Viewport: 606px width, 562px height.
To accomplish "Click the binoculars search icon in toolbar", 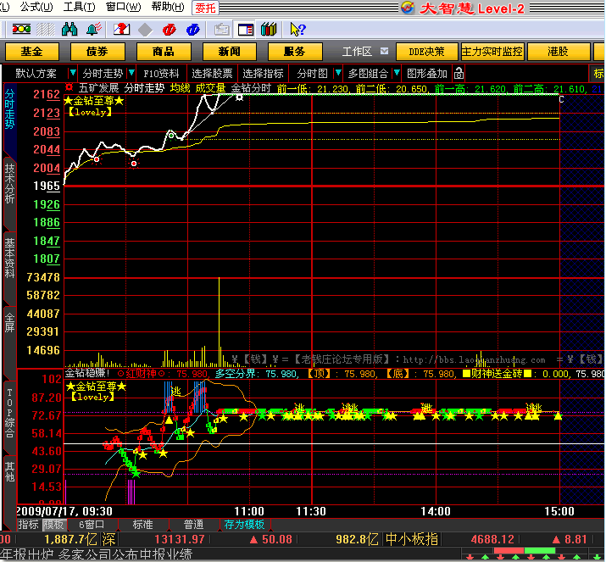I will click(x=69, y=30).
